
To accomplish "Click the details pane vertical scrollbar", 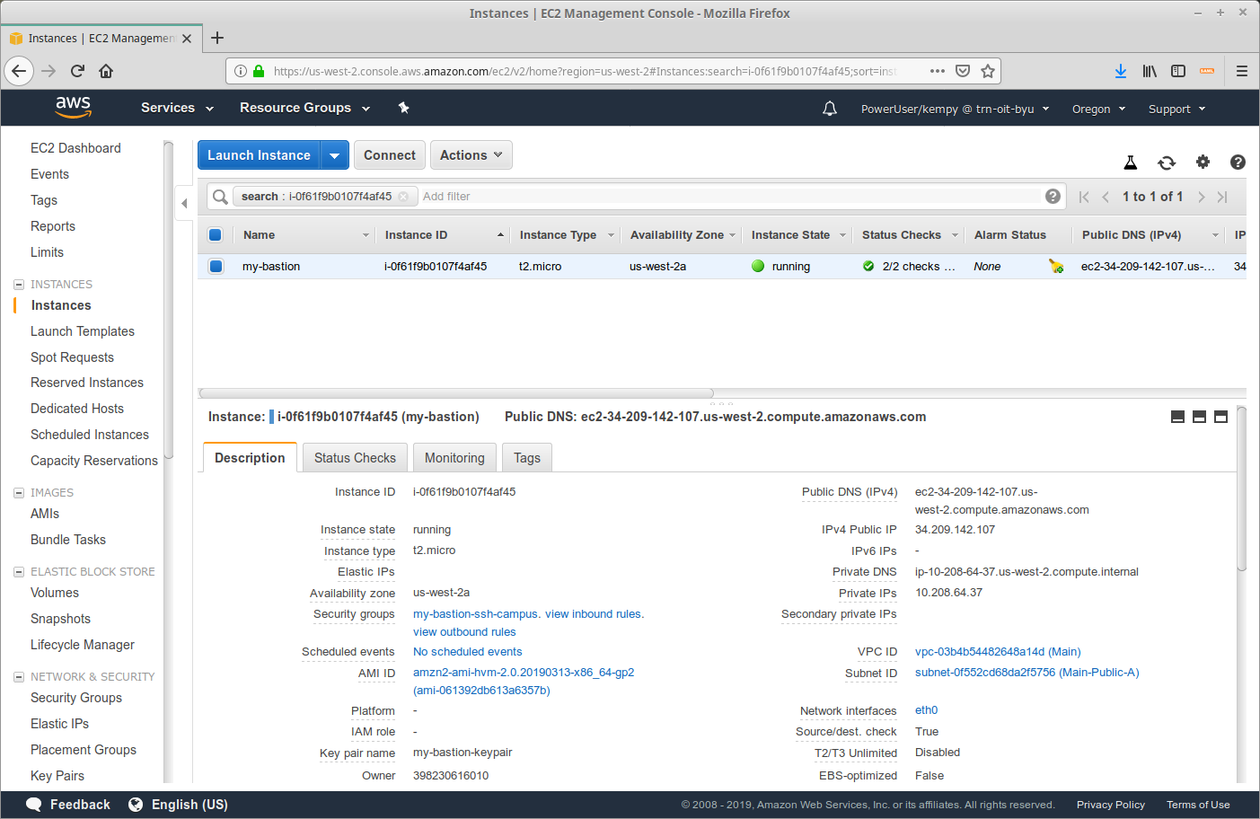I will click(1241, 489).
